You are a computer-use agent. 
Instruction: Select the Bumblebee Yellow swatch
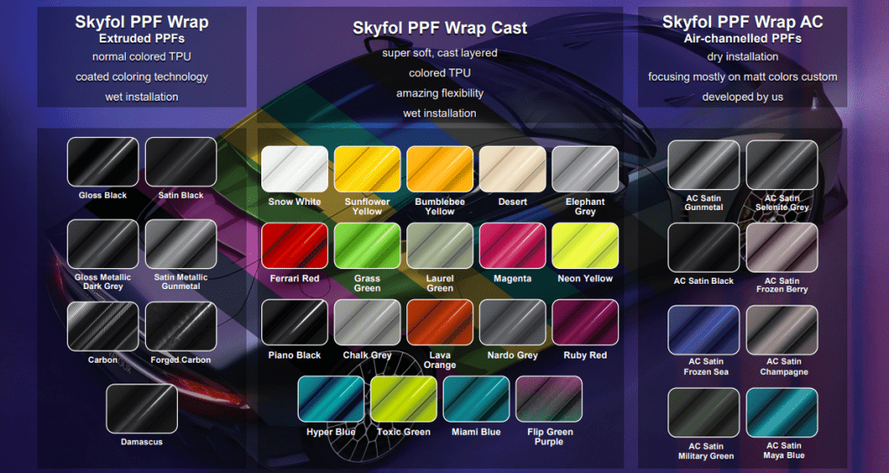tap(440, 169)
